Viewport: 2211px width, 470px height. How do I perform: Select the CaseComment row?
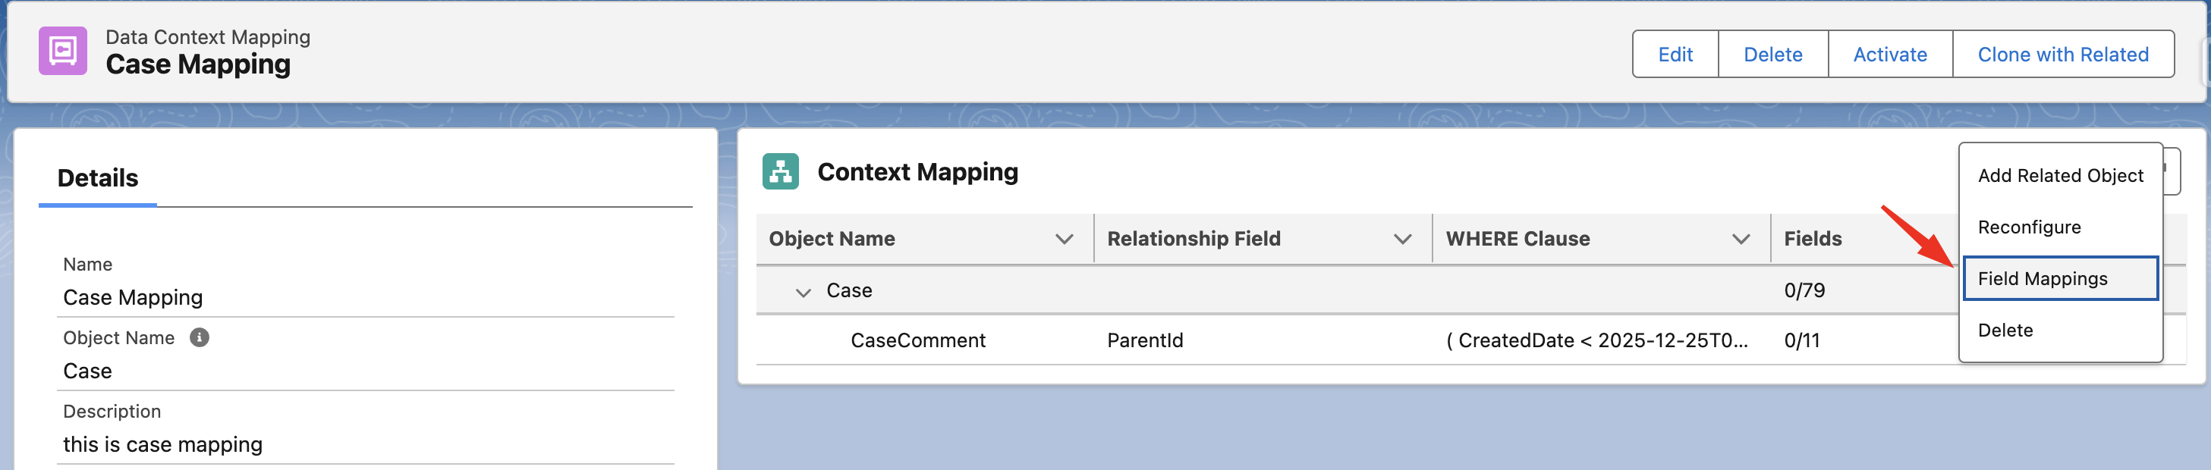[917, 340]
